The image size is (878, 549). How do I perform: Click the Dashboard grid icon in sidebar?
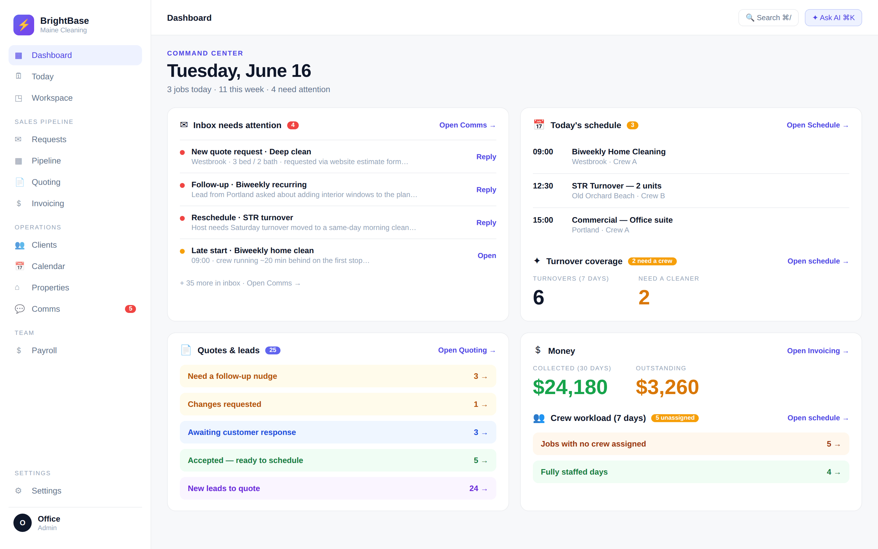19,56
